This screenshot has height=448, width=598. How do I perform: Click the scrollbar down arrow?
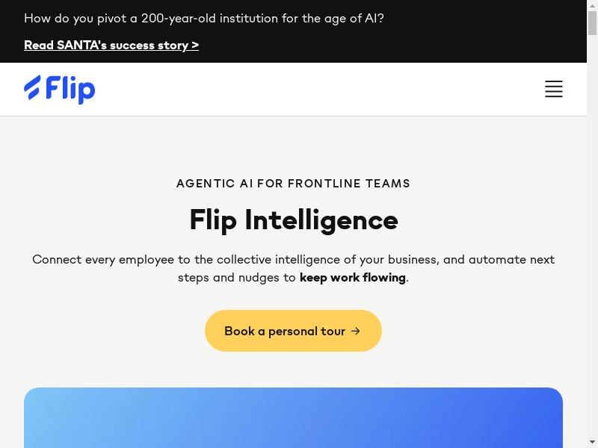point(592,442)
